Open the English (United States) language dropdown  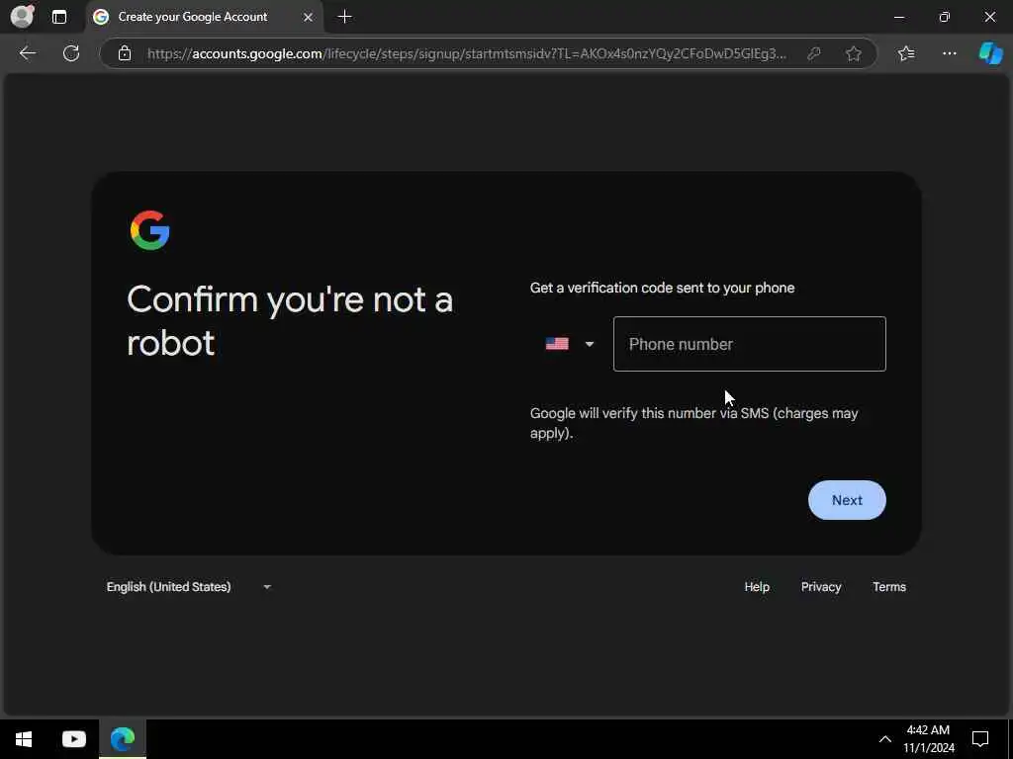(x=189, y=587)
